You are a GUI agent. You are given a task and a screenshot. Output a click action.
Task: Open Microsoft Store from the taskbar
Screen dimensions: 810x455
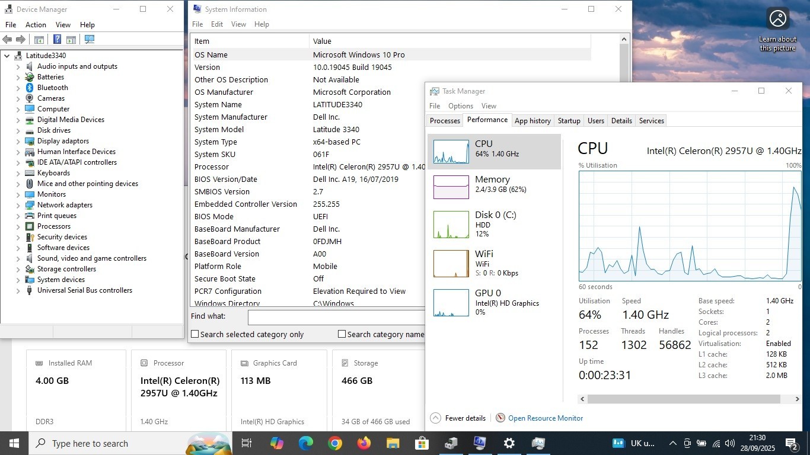422,443
